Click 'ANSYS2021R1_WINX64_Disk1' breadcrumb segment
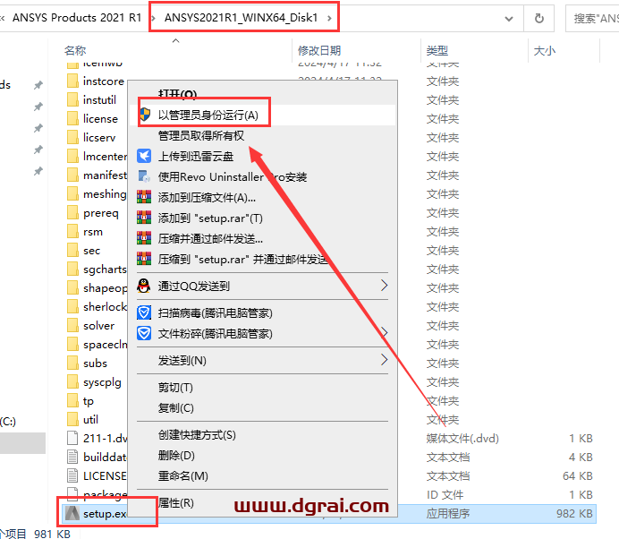This screenshot has width=619, height=539. [x=242, y=18]
